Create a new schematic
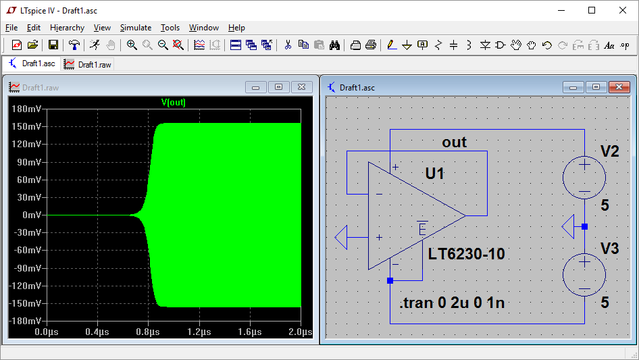The image size is (639, 360). tap(17, 45)
